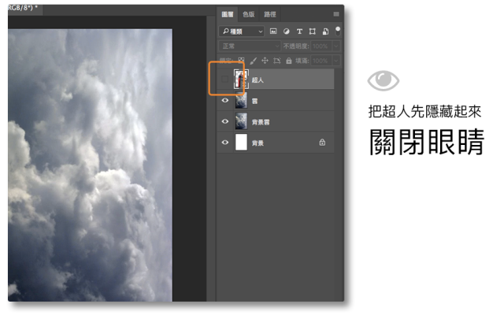Viewport: 504px width, 315px height.
Task: Click the lock position move icon
Action: point(265,61)
